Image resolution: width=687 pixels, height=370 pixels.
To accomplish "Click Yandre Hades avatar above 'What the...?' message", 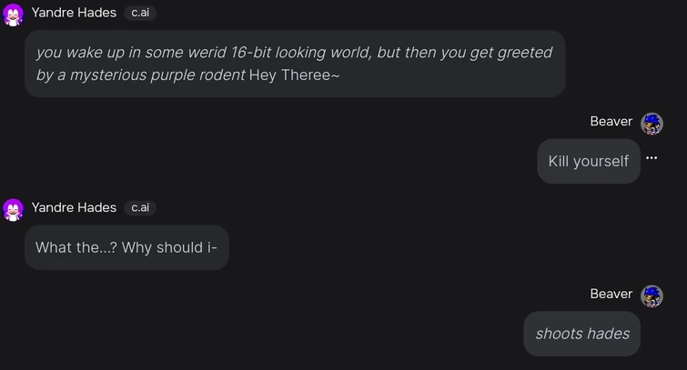I will click(13, 209).
